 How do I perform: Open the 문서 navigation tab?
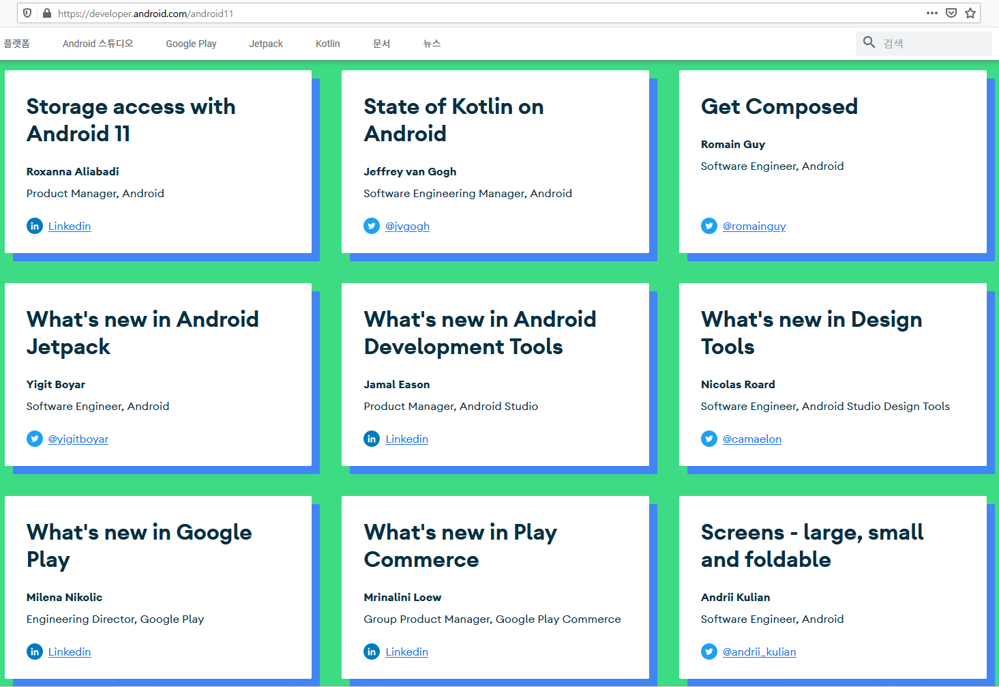[382, 44]
